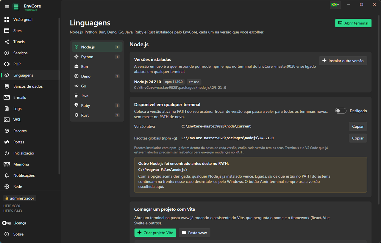The width and height of the screenshot is (381, 243).
Task: Click the WSL terminal icon
Action: pyautogui.click(x=7, y=120)
